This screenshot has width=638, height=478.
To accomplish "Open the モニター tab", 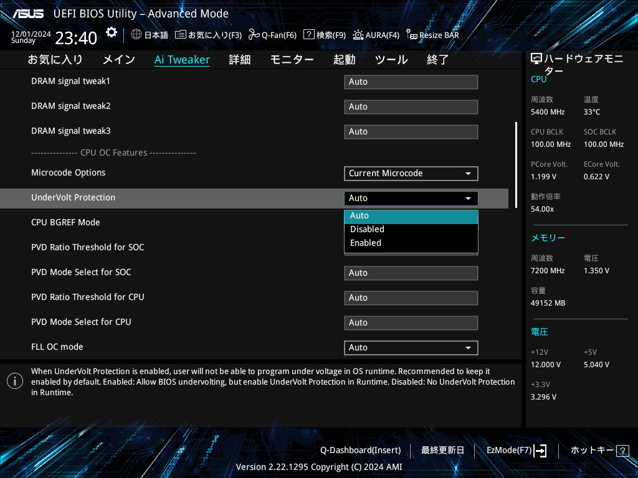I will (x=292, y=60).
